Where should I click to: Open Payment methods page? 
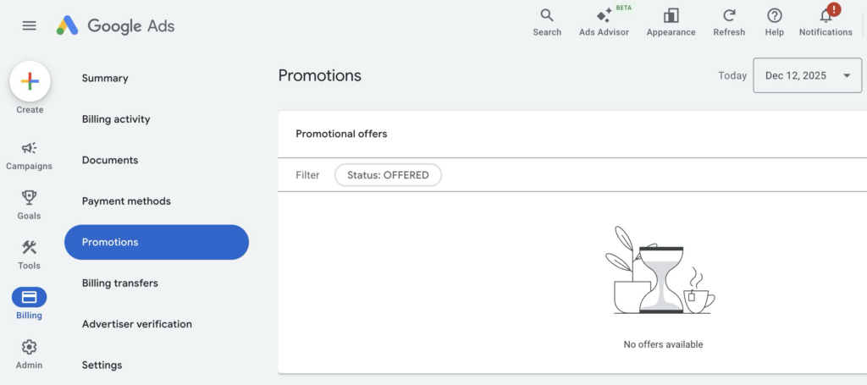coord(126,201)
